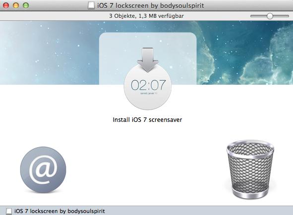Image resolution: width=293 pixels, height=215 pixels.
Task: Select the iOS 7 screensaver installer icon
Action: coord(147,78)
